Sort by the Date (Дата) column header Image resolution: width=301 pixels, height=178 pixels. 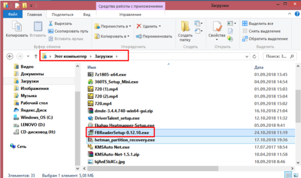click(259, 67)
